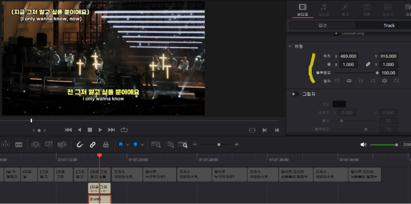
Task: Select the last anchor alignment icon
Action: 396,81
